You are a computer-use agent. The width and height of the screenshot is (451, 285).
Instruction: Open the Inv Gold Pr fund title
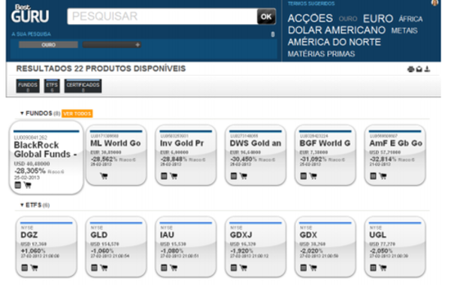point(182,143)
